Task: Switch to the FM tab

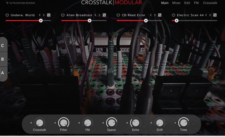Action: tap(196, 3)
